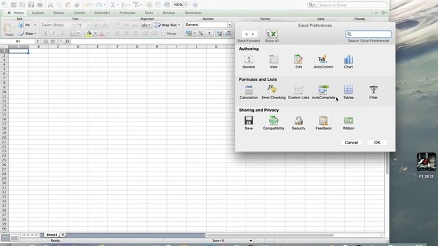Toggle Italic formatting
The image size is (438, 246).
(x=53, y=33)
